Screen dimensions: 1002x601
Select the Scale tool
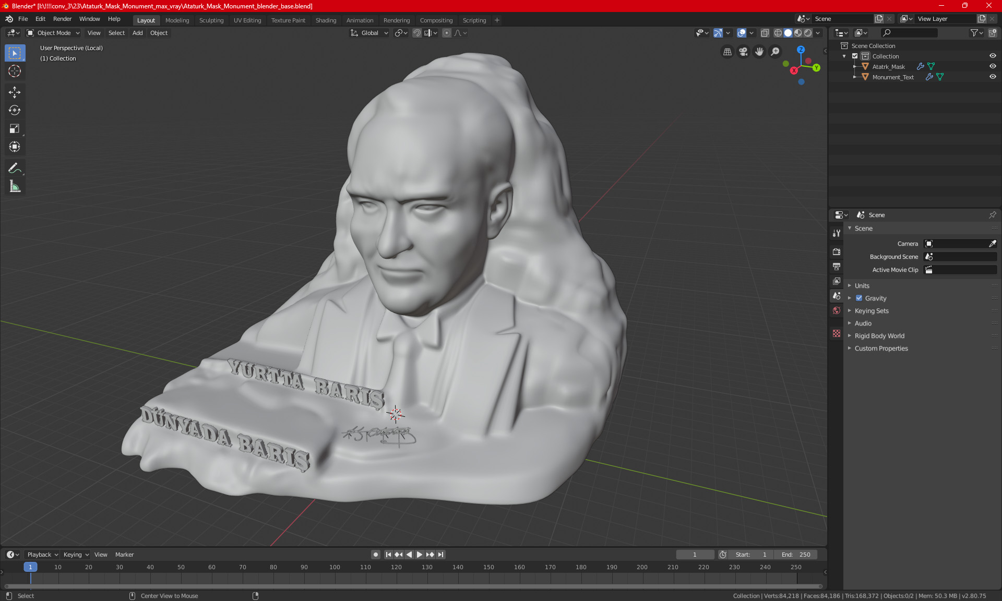[15, 129]
